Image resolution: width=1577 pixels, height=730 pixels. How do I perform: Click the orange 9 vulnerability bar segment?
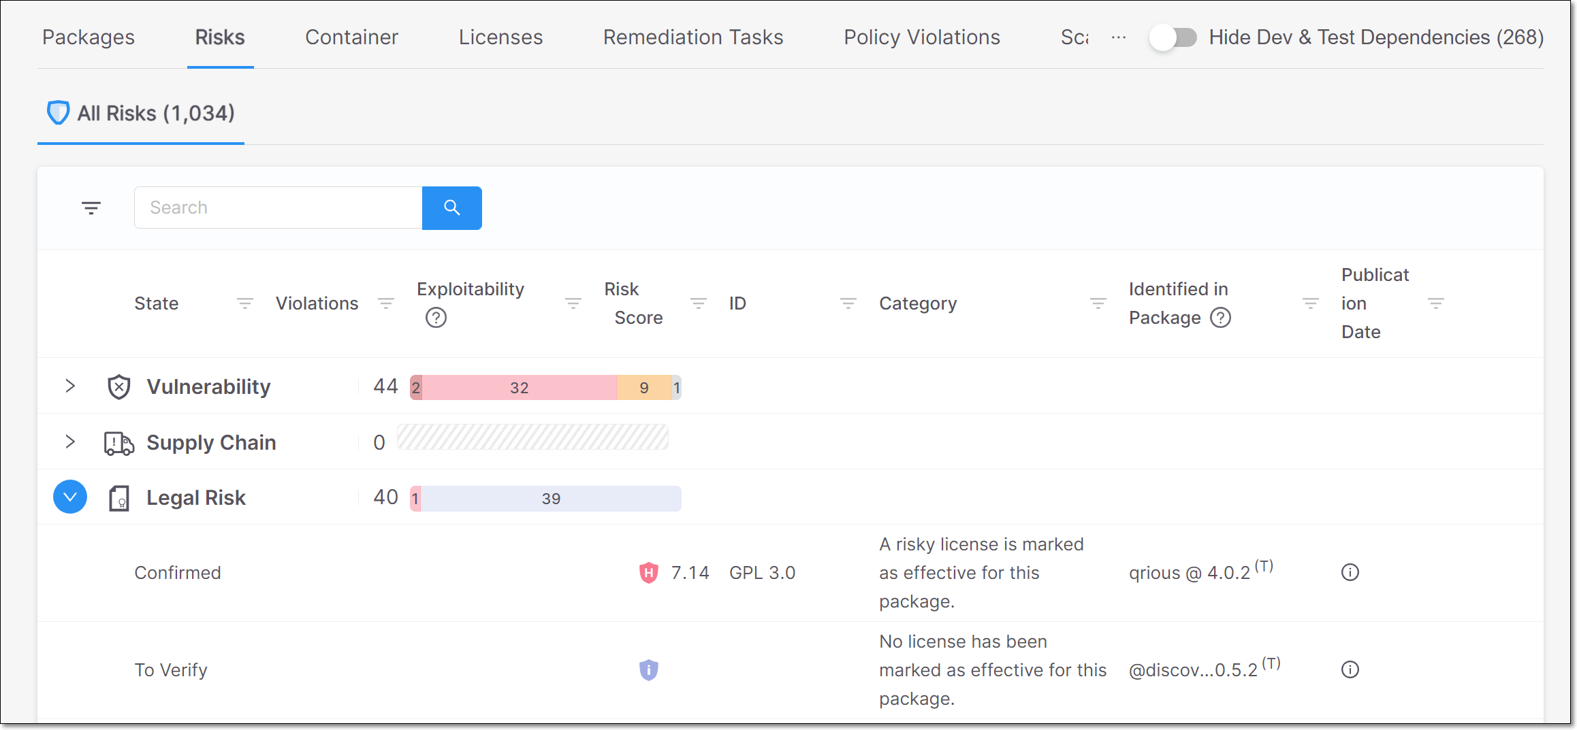click(x=644, y=388)
